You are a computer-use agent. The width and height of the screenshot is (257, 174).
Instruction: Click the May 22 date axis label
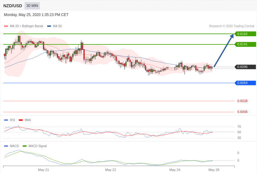[110, 170]
